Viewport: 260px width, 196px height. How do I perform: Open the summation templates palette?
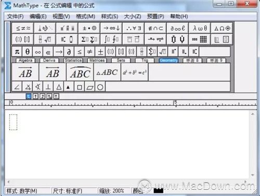click(x=89, y=39)
